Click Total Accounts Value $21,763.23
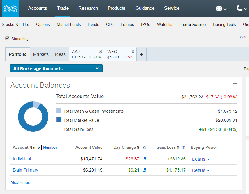 click(192, 97)
